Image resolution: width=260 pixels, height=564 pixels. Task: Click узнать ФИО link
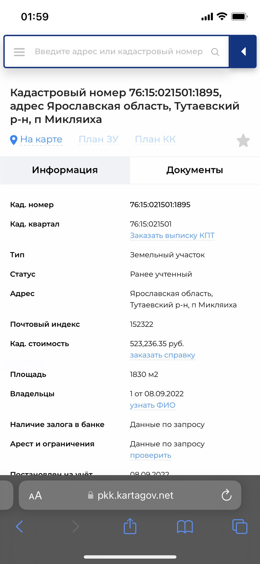coord(153,405)
